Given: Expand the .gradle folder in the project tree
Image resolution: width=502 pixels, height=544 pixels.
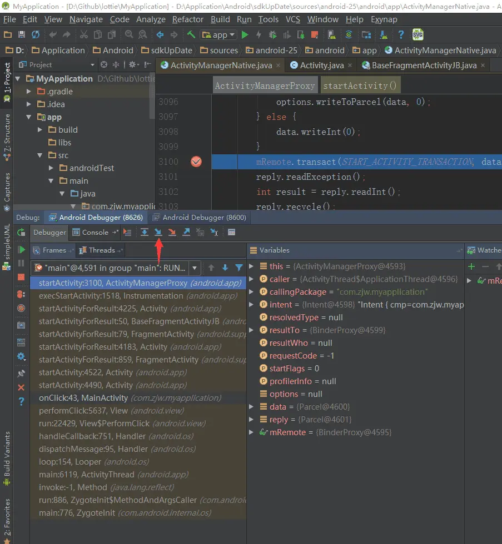Looking at the screenshot, I should click(x=29, y=91).
